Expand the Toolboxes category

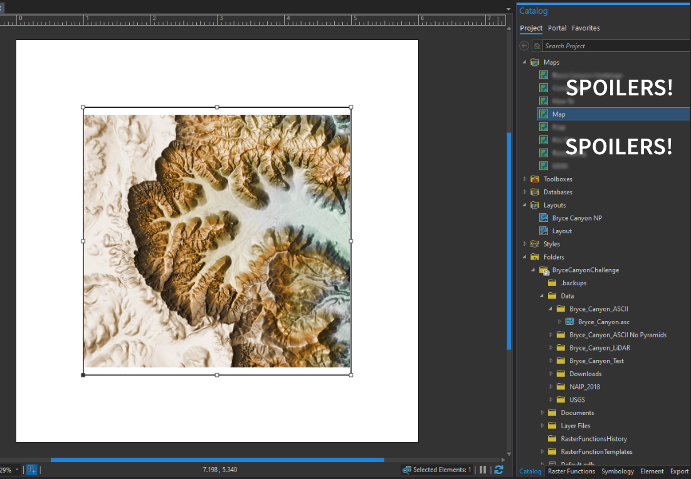click(x=524, y=179)
